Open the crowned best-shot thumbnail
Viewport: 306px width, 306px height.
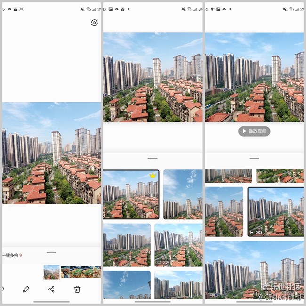tap(131, 194)
